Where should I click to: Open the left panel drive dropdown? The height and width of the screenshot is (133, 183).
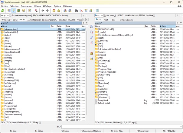tap(5, 15)
